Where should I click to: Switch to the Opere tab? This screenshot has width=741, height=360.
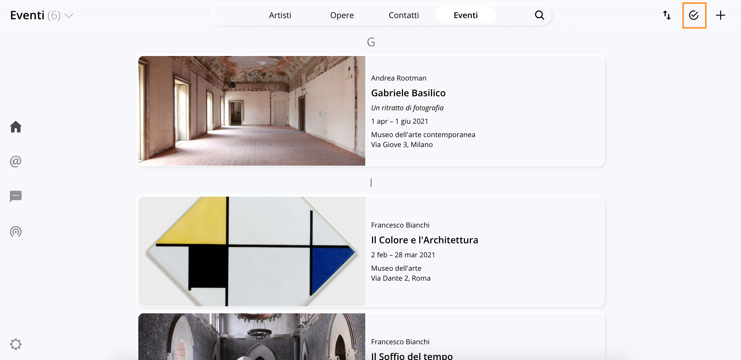[x=342, y=15]
